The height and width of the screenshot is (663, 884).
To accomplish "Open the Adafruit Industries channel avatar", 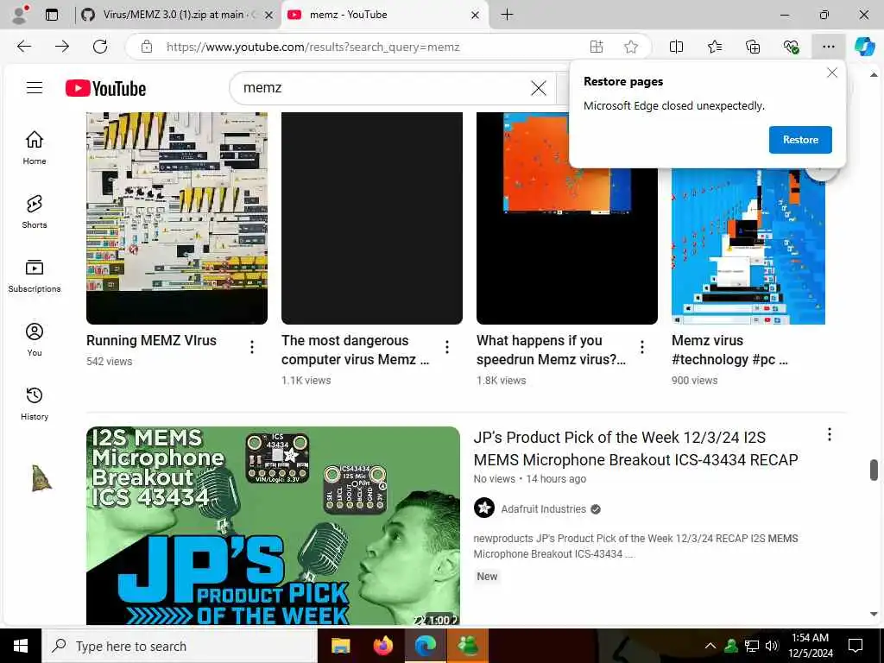I will coord(483,508).
